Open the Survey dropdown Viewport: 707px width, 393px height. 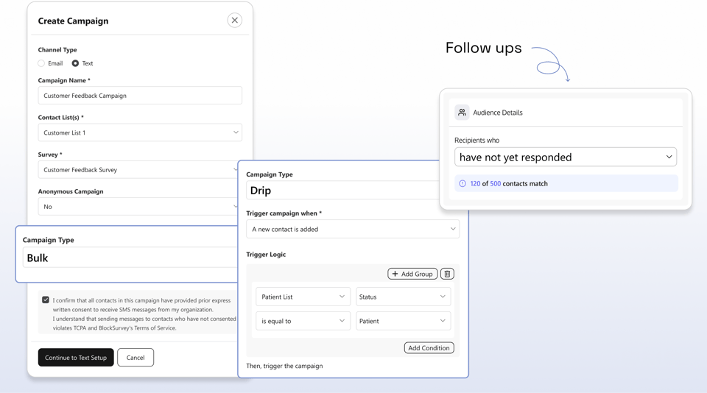coord(138,170)
